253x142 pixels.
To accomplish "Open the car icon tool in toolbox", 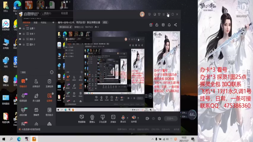I will pyautogui.click(x=49, y=124).
